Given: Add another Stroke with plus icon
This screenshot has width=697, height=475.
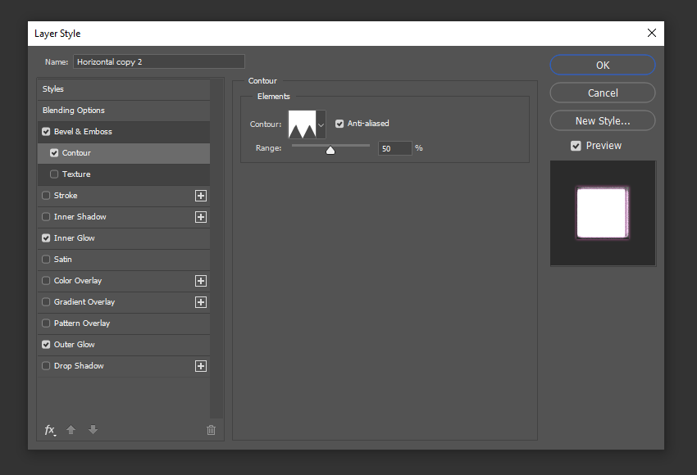Looking at the screenshot, I should point(201,196).
